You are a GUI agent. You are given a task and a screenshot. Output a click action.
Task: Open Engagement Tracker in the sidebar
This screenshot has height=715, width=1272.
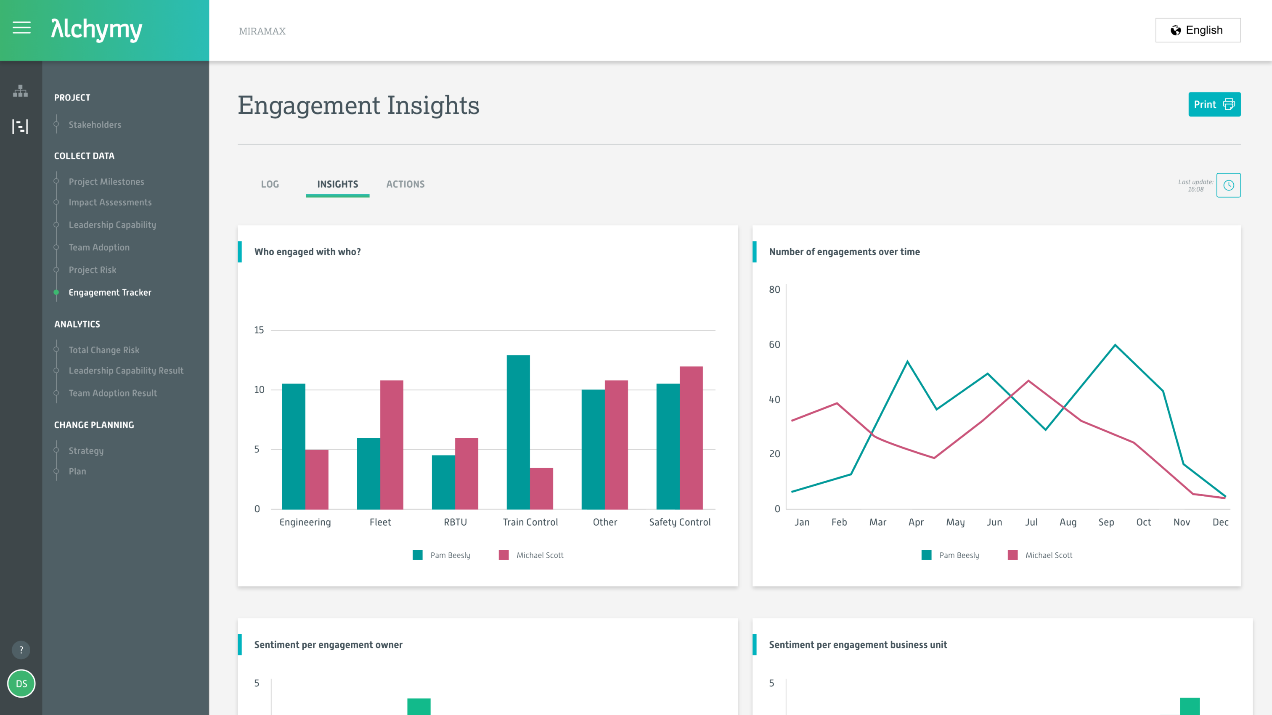pos(110,292)
